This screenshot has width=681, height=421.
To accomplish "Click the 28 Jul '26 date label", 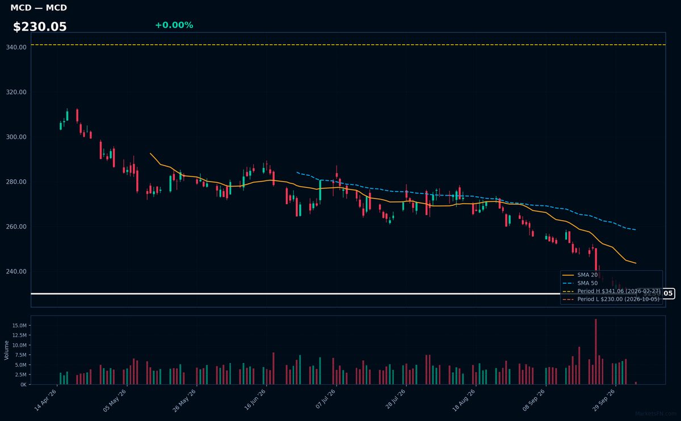I will click(x=395, y=401).
